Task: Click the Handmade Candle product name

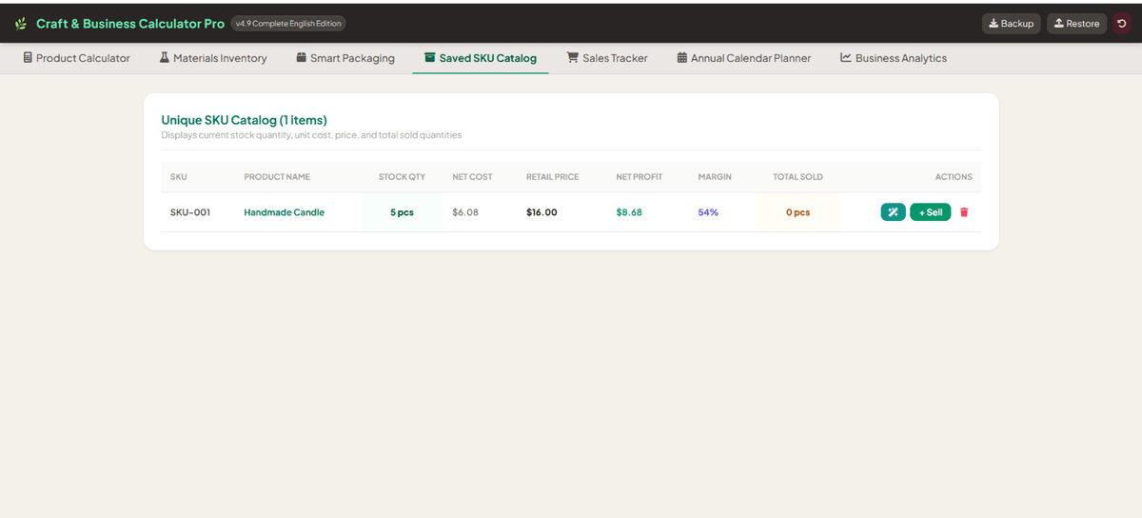Action: pos(284,212)
